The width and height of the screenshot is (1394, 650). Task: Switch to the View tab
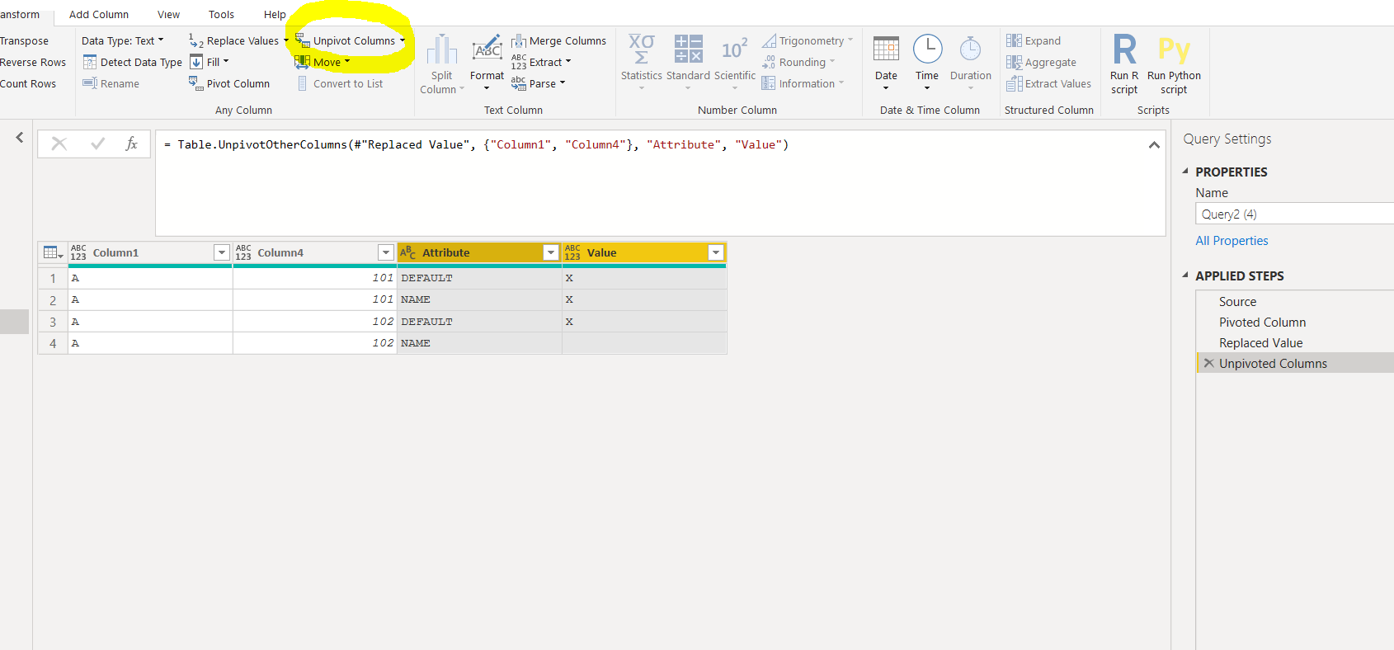(x=168, y=15)
